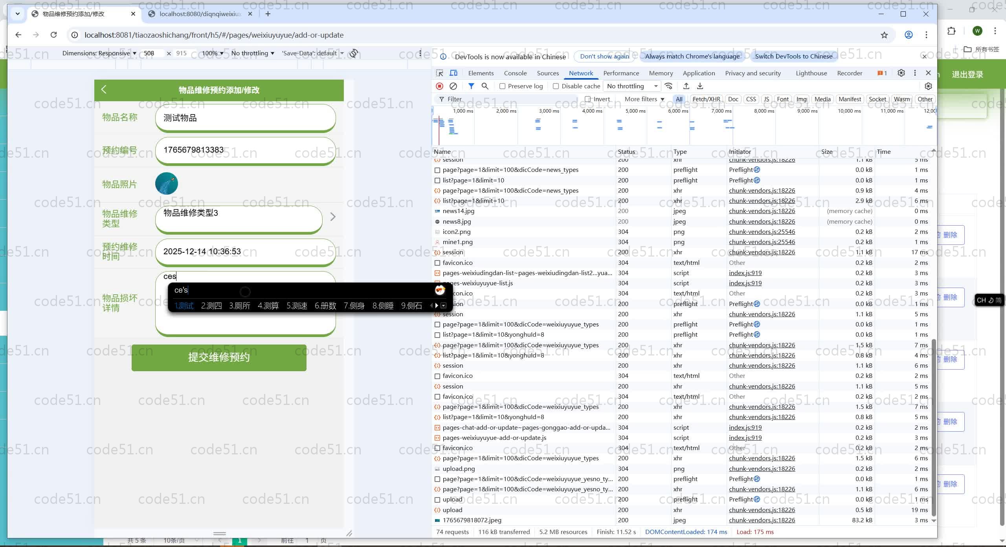Enable the Preserve log checkbox
The image size is (1006, 547).
503,86
